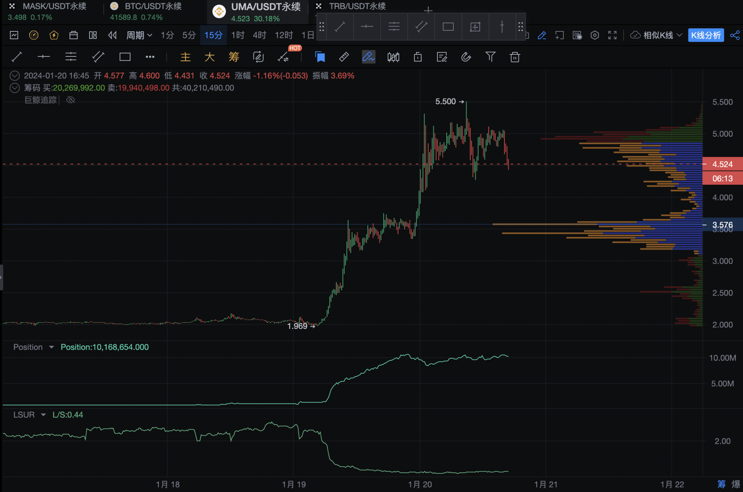Collapse the 筹码 info row chevron
The width and height of the screenshot is (743, 492).
click(14, 88)
